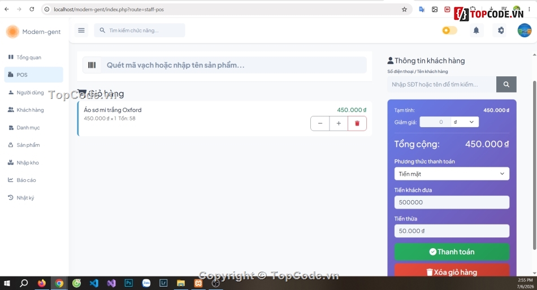Image resolution: width=537 pixels, height=290 pixels.
Task: Open the notifications bell
Action: [x=476, y=31]
